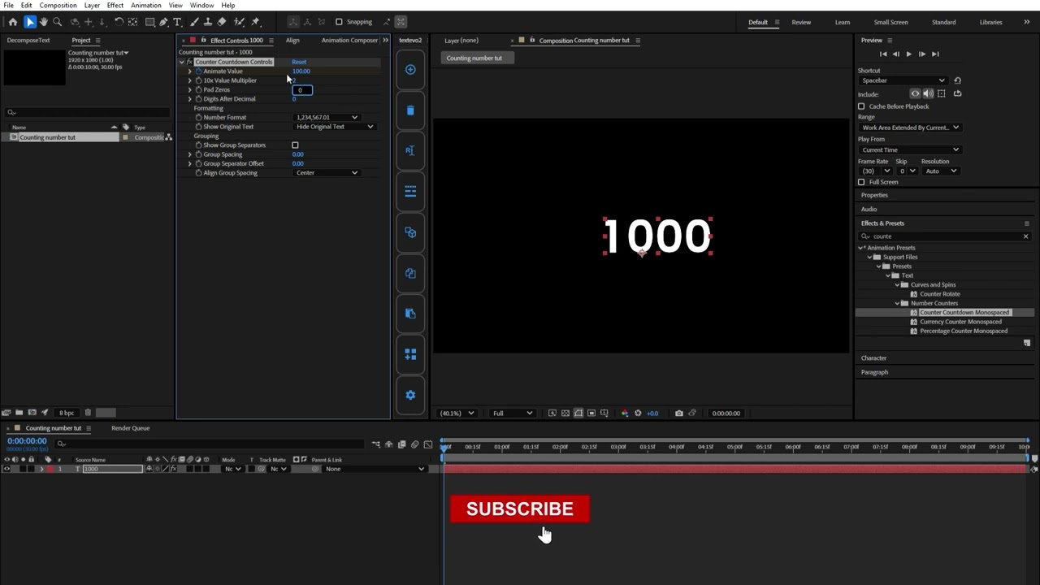Open the Composition menu
Viewport: 1040px width, 585px height.
(x=58, y=6)
